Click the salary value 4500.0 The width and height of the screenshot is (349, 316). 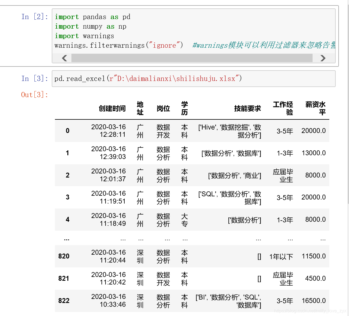point(315,278)
